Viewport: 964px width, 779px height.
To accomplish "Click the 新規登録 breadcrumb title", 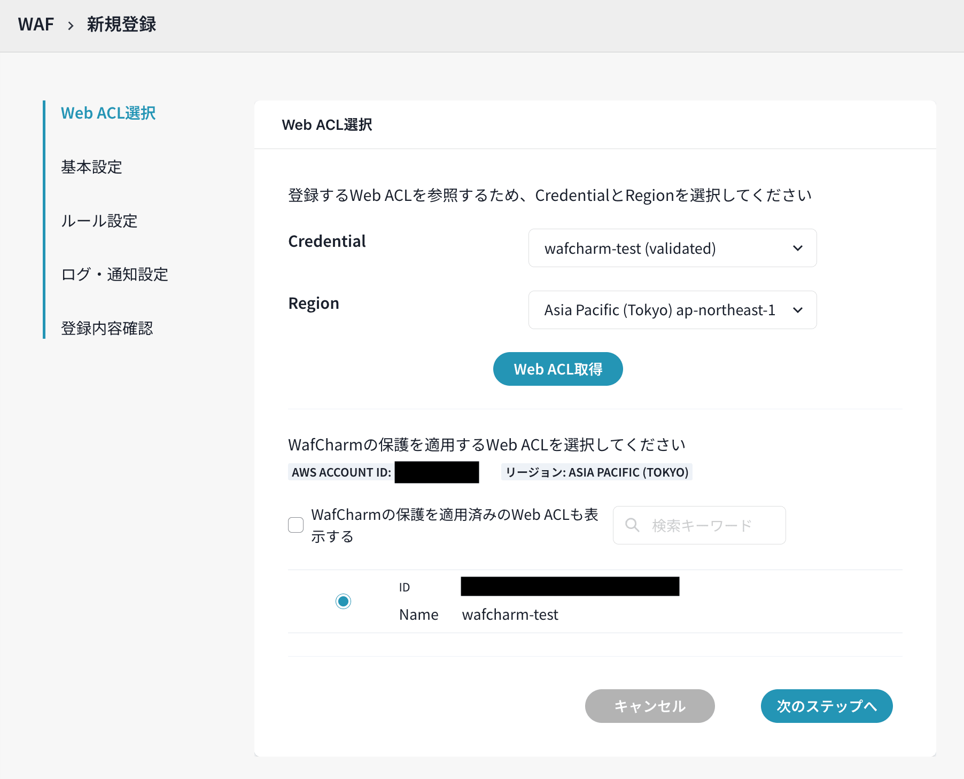I will [x=121, y=25].
